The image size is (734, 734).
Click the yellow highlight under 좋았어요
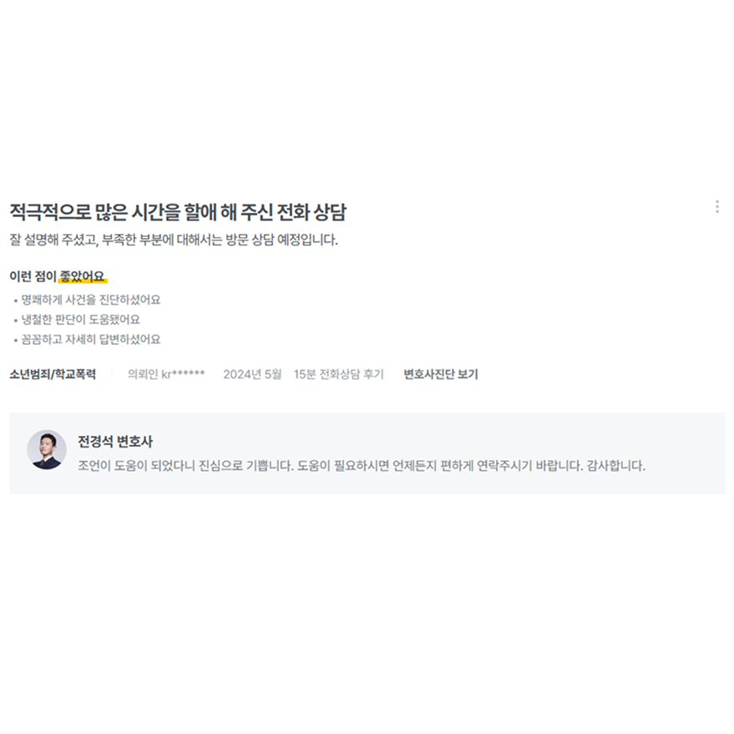(83, 281)
